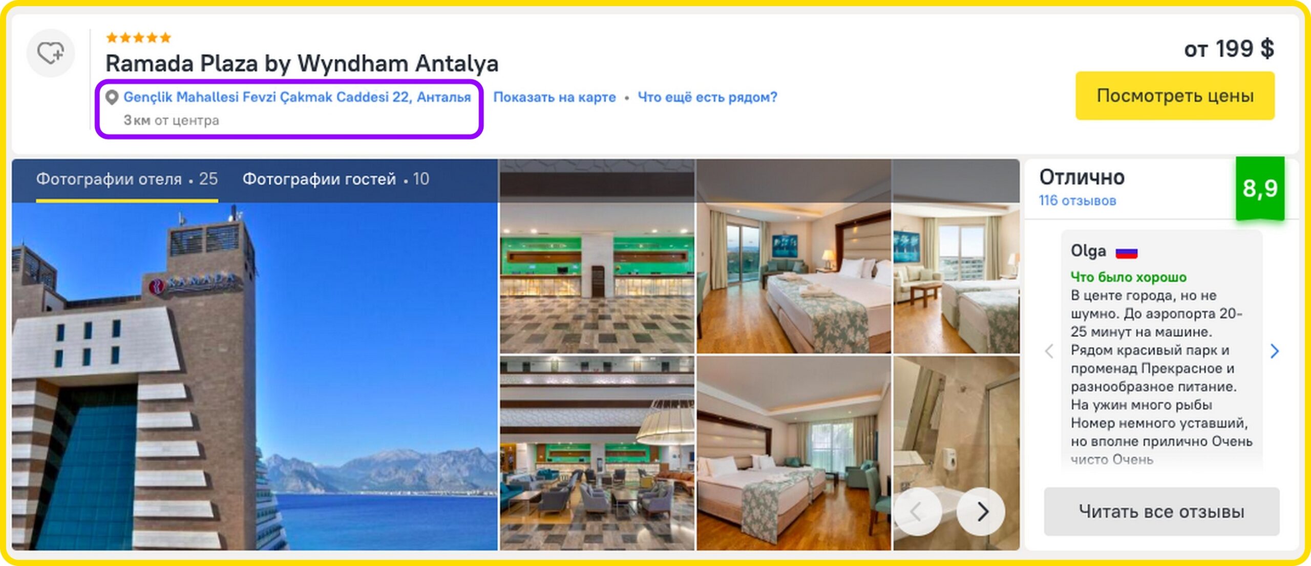Screen dimensions: 1311x566
Task: Select Фотографии отеля tab
Action: (126, 179)
